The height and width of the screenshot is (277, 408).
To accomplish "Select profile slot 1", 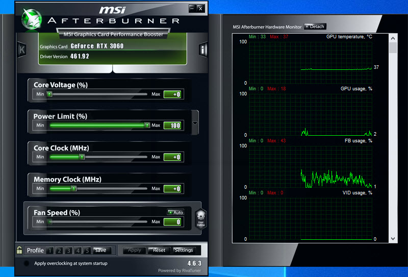I will coord(49,250).
